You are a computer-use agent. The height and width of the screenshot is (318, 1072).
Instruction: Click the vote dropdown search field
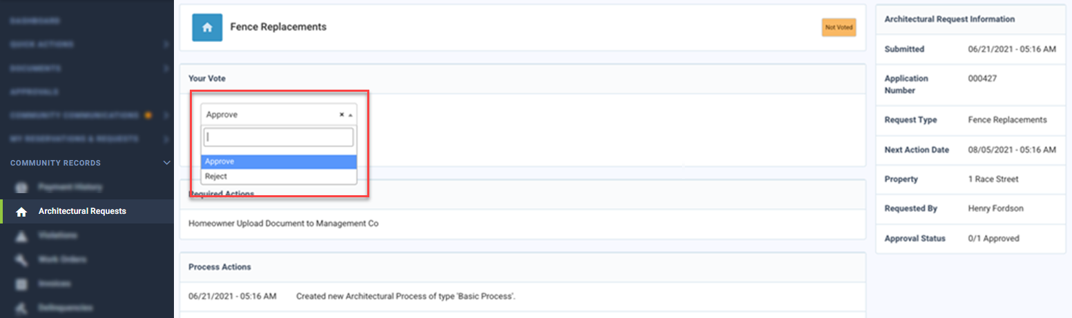pos(278,137)
